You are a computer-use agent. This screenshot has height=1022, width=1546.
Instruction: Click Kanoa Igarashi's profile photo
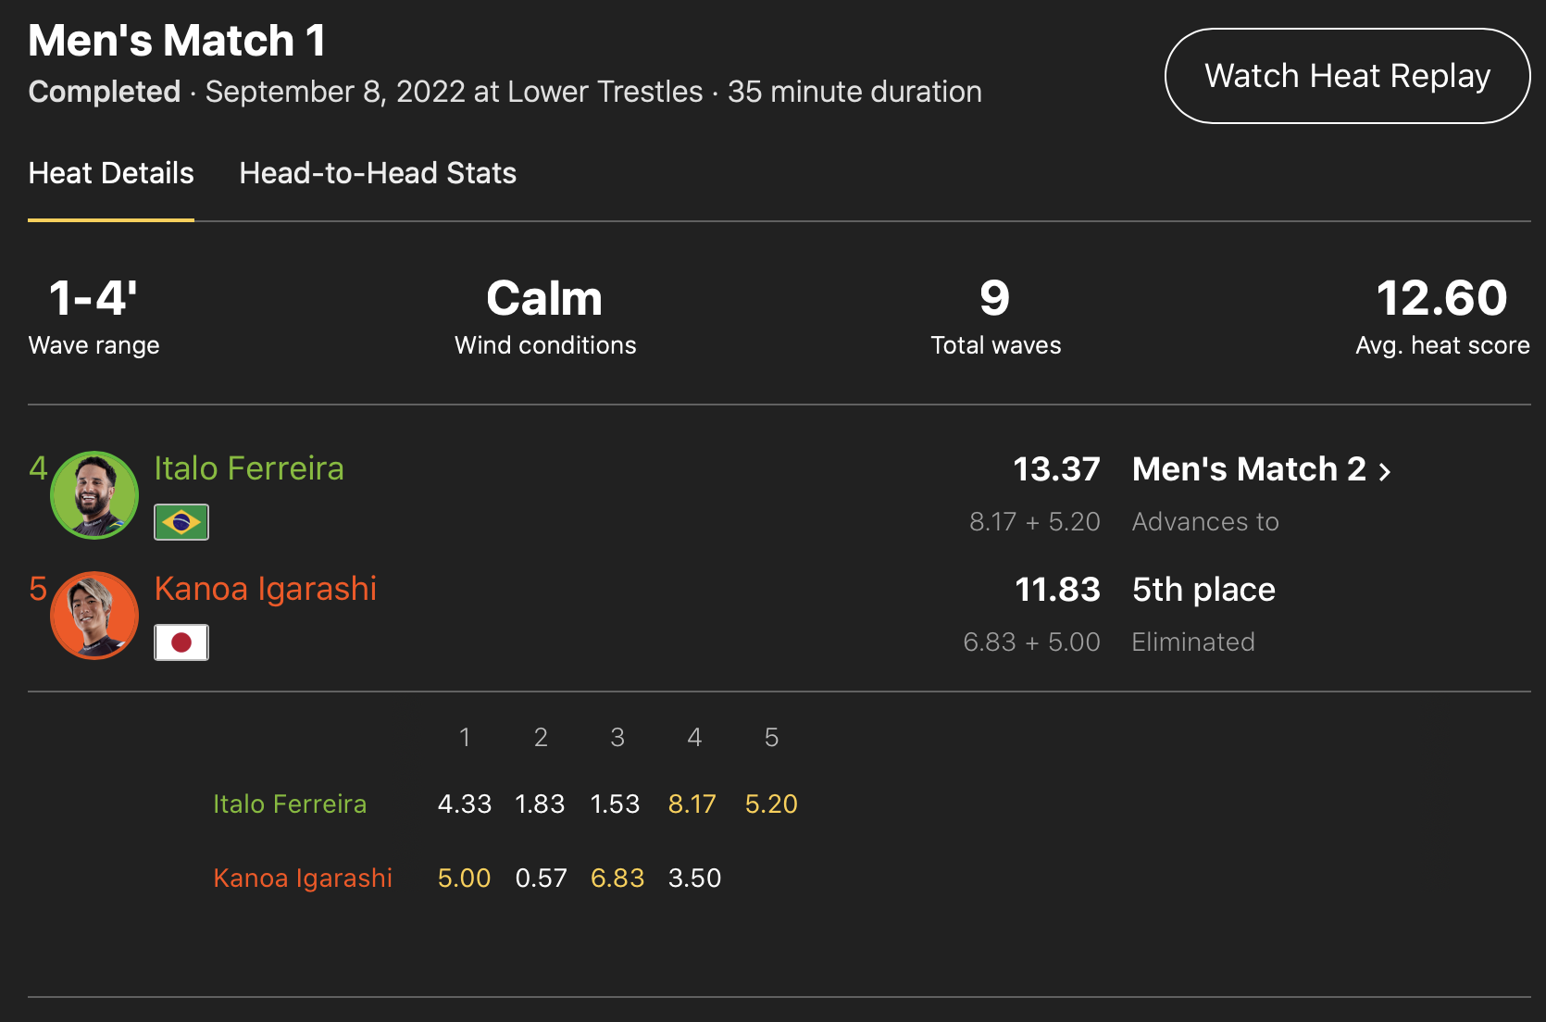click(94, 616)
